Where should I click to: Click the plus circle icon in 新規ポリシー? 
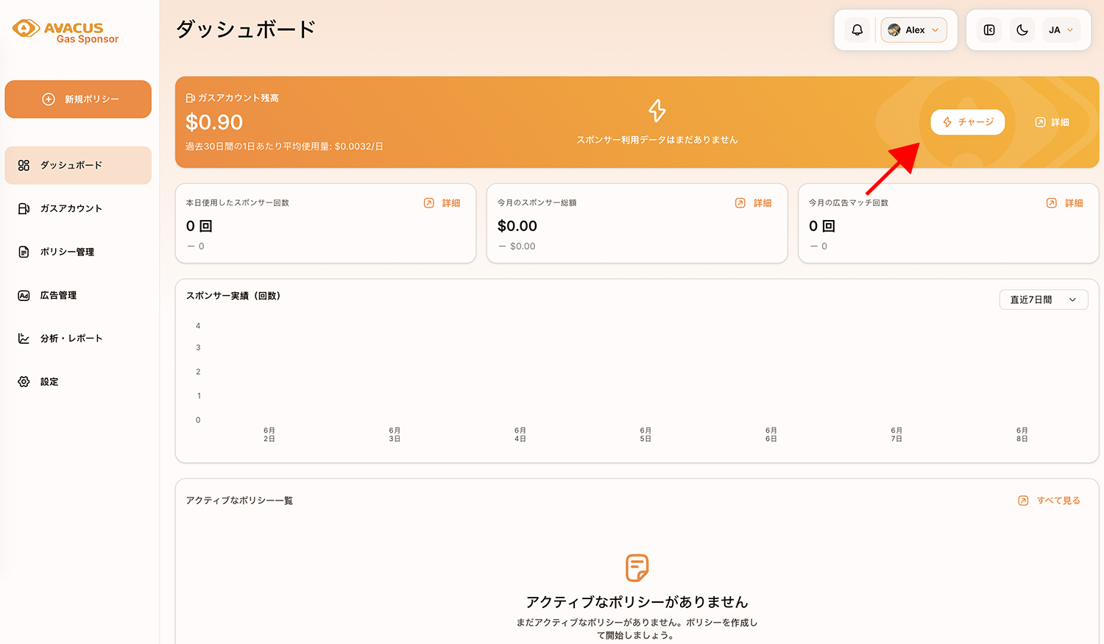pyautogui.click(x=49, y=99)
